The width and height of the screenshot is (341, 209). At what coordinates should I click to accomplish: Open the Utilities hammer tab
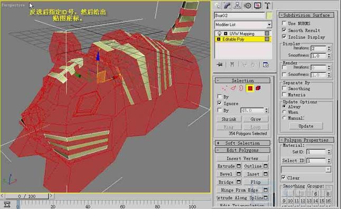(268, 6)
